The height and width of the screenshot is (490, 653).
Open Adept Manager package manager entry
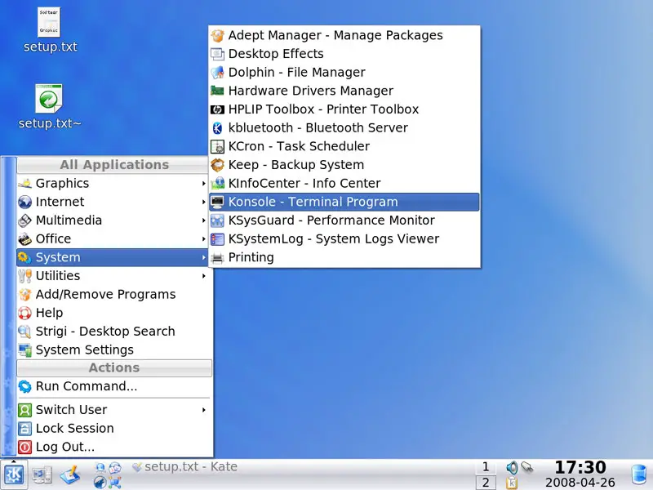click(x=344, y=35)
